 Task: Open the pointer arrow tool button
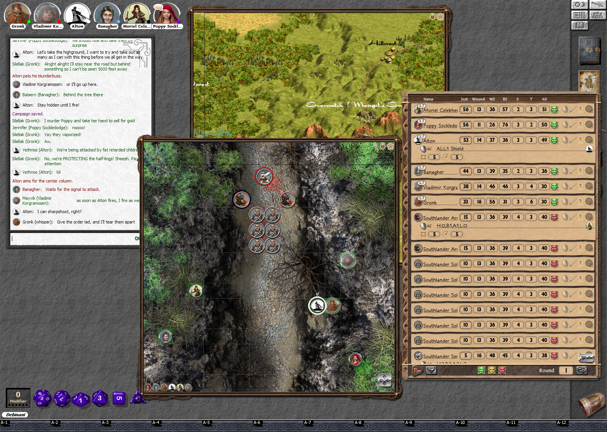click(597, 5)
